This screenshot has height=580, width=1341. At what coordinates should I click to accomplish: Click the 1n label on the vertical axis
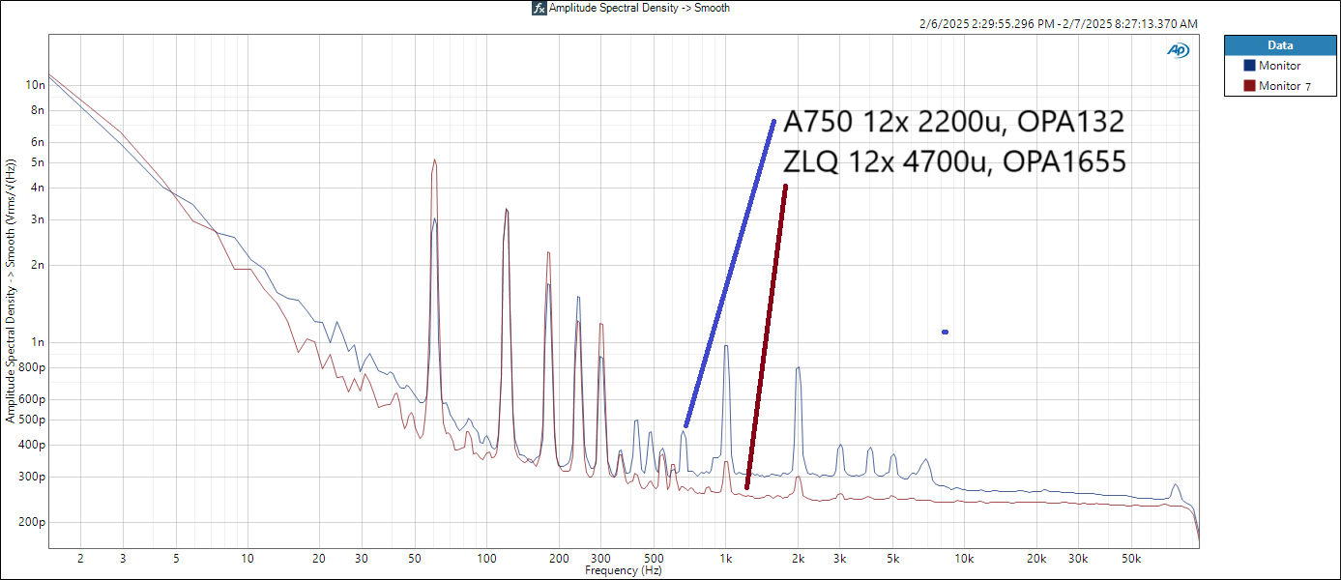point(39,342)
